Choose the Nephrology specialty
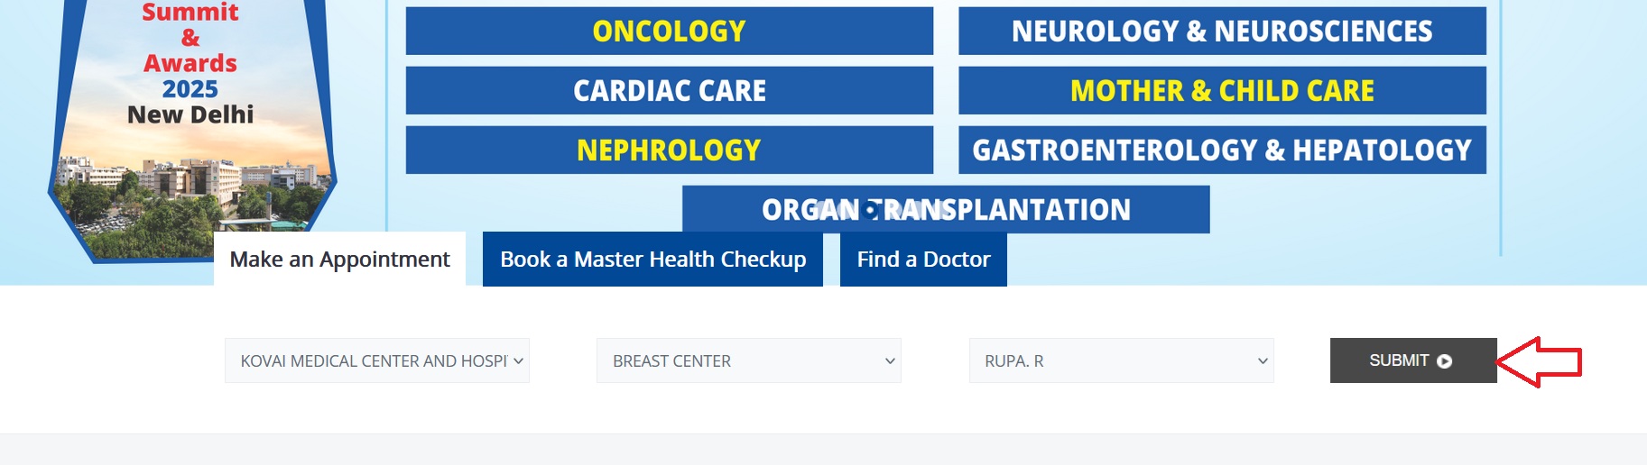 click(x=669, y=150)
